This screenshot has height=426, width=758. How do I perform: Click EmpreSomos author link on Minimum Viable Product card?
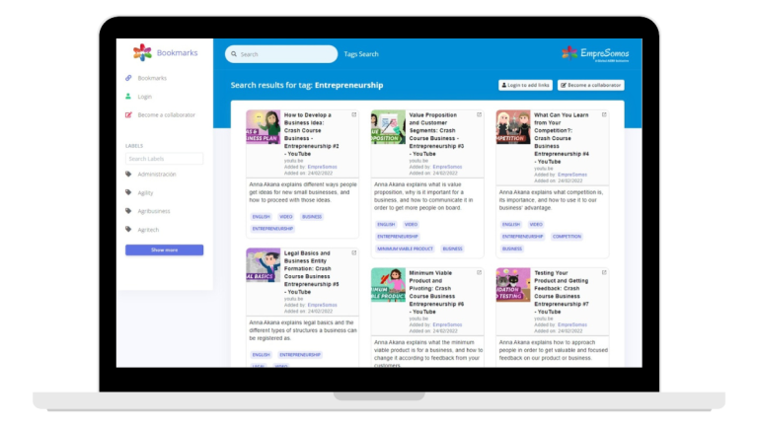pyautogui.click(x=447, y=324)
